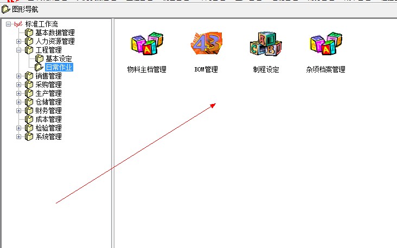Select the highlighted 日常作业 item
397x248 pixels.
[x=59, y=67]
